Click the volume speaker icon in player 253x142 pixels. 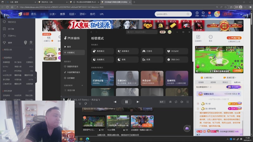click(x=182, y=102)
